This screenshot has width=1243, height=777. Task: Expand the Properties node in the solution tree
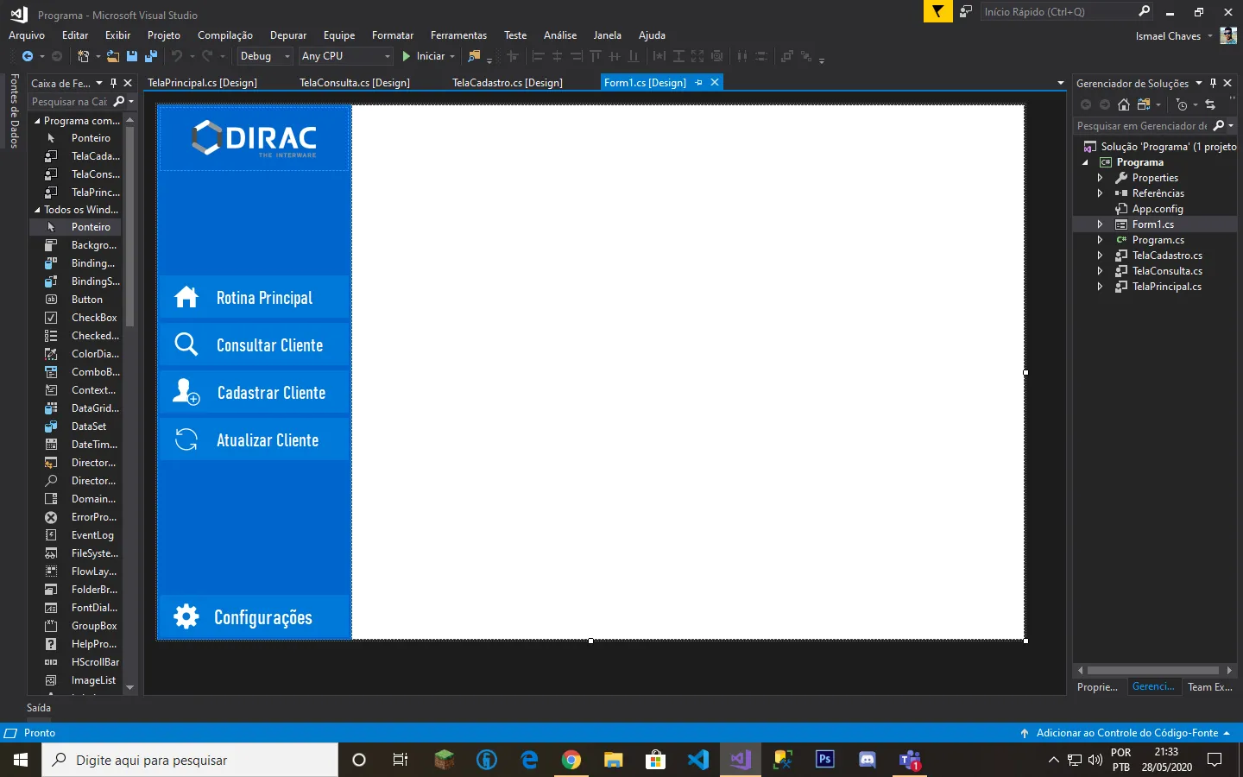tap(1100, 178)
